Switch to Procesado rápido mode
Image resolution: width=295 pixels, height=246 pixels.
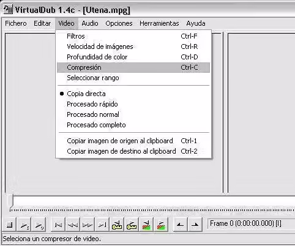click(133, 104)
